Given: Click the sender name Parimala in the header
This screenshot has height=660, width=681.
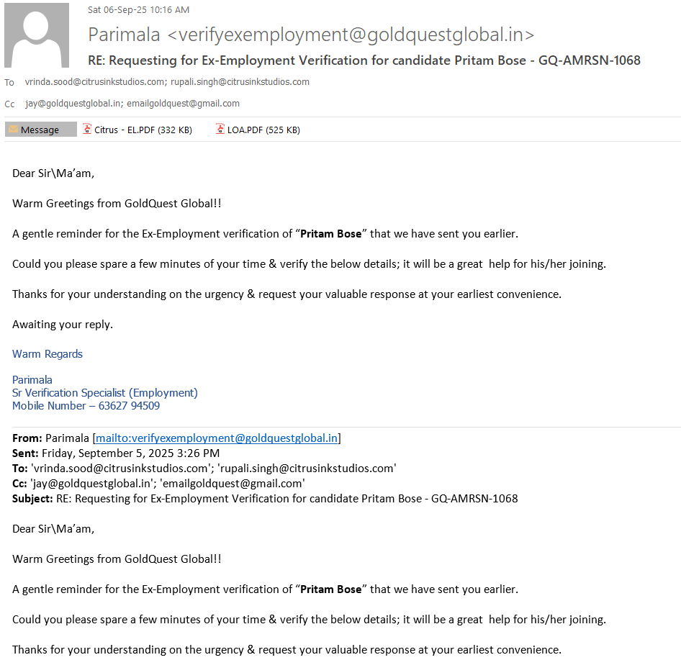Looking at the screenshot, I should (124, 35).
